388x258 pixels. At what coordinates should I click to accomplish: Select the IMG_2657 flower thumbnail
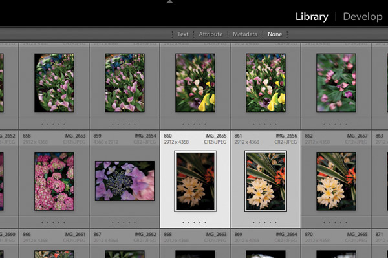[x=336, y=181]
